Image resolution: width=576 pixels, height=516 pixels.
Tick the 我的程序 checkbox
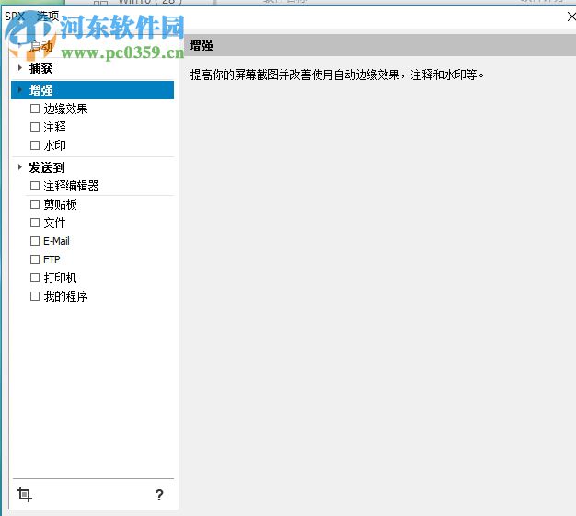tap(35, 296)
